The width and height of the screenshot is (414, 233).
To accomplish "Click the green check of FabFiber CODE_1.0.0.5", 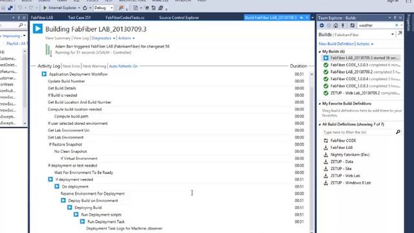I will 326,65.
